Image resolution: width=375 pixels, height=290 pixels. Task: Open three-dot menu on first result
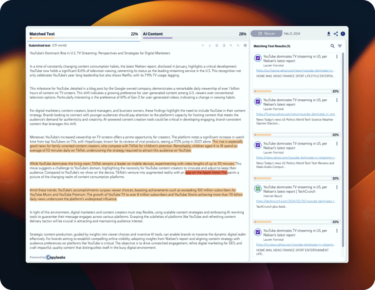point(337,57)
